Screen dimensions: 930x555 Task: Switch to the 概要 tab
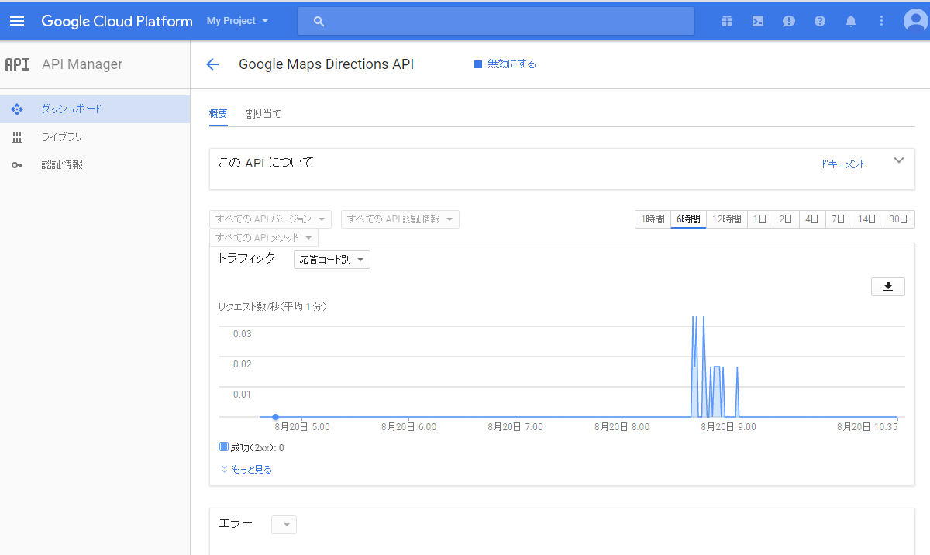point(219,114)
